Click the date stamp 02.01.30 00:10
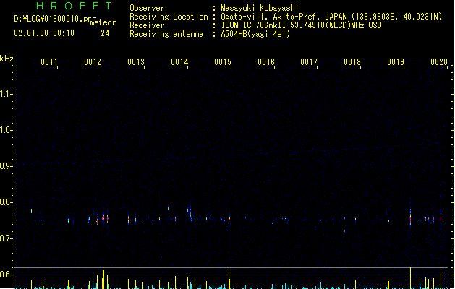Screen dimensions: 455x289 tap(44, 33)
